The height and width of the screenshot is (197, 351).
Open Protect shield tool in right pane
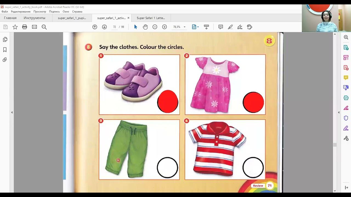346,118
